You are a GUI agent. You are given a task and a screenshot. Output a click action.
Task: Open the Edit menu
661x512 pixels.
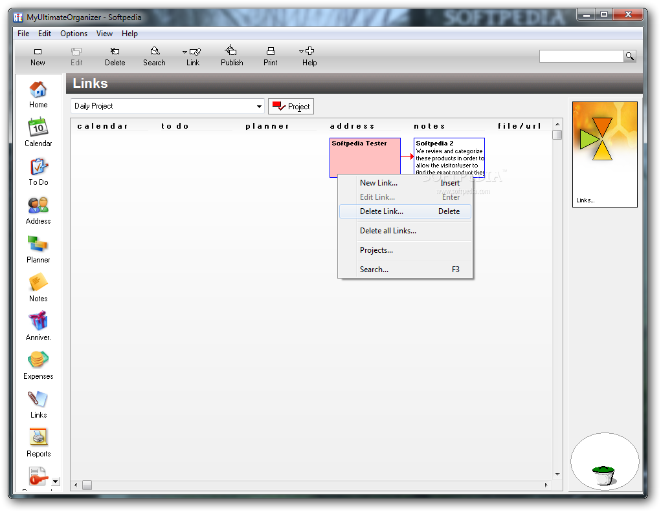pos(44,34)
